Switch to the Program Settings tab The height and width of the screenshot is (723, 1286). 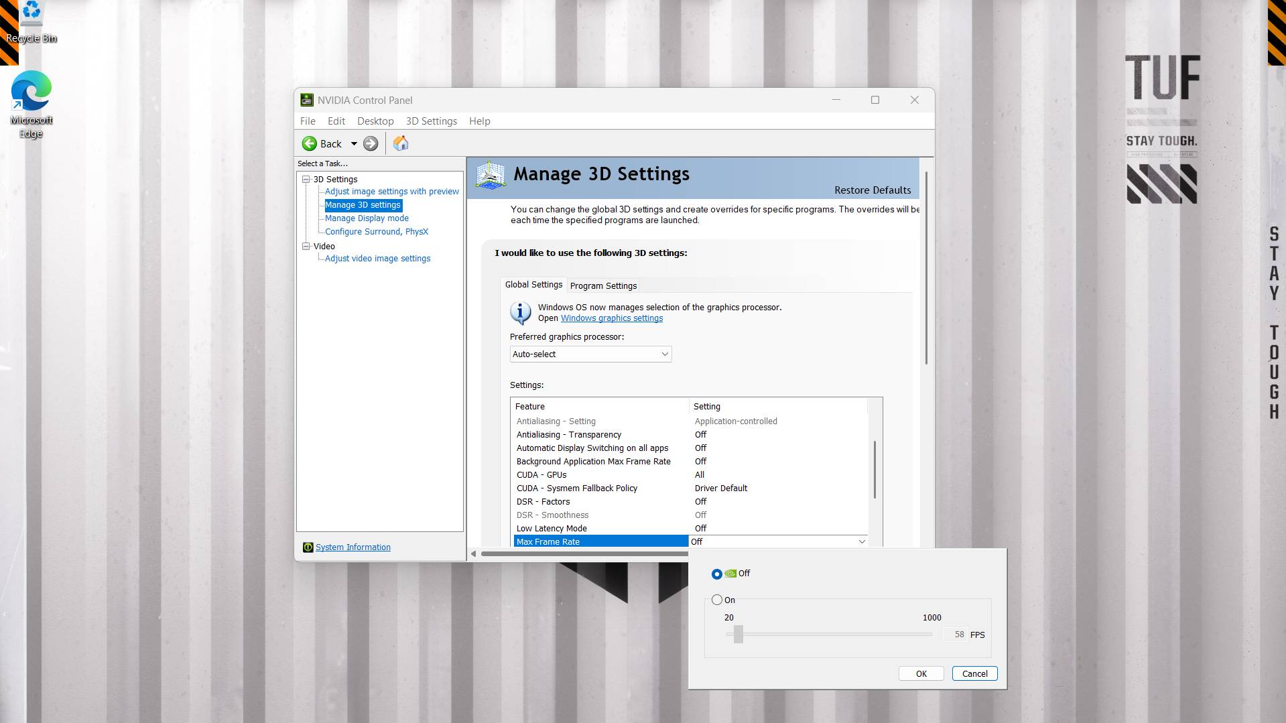[602, 285]
